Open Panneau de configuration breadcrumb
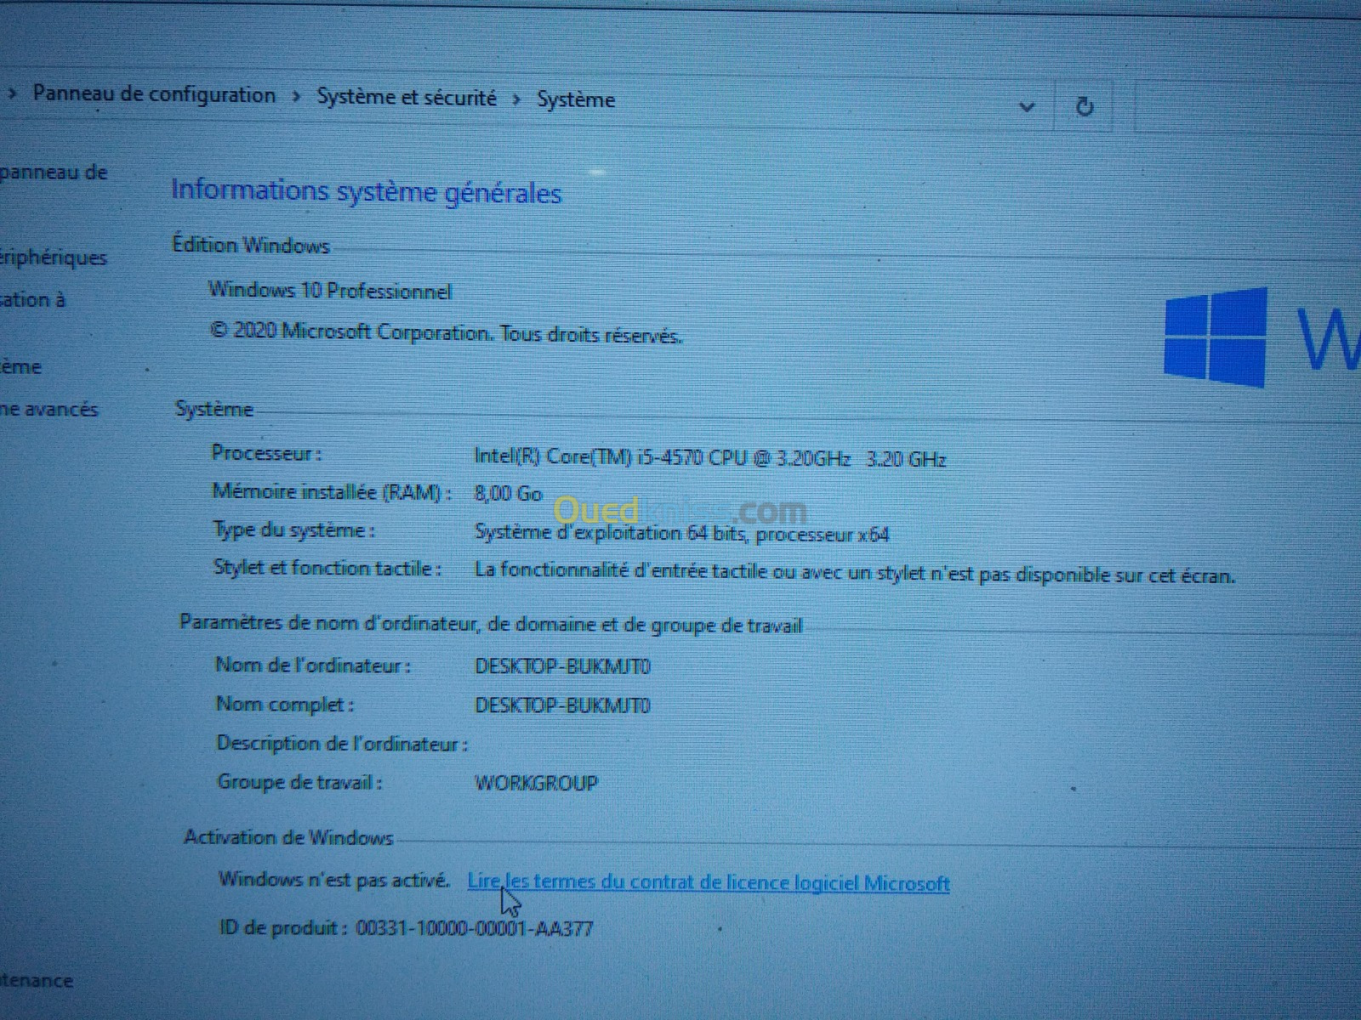The width and height of the screenshot is (1361, 1020). [x=154, y=94]
